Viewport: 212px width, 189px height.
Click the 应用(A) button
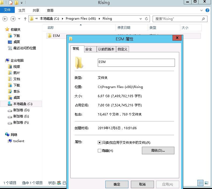[167, 184]
